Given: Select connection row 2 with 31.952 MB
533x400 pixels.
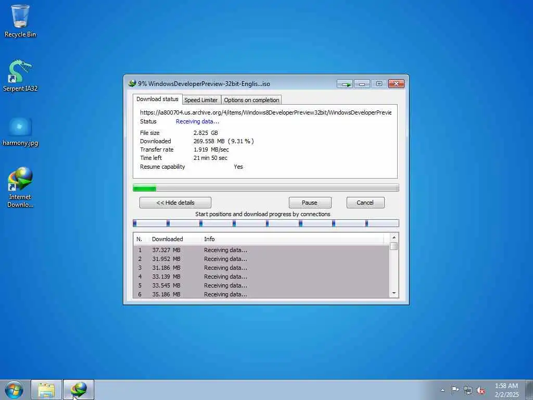Looking at the screenshot, I should point(261,259).
